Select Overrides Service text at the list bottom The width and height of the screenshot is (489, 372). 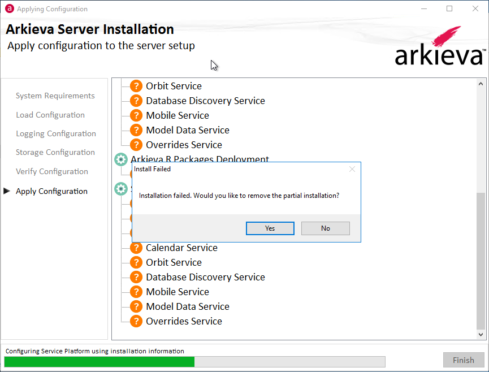tap(184, 321)
